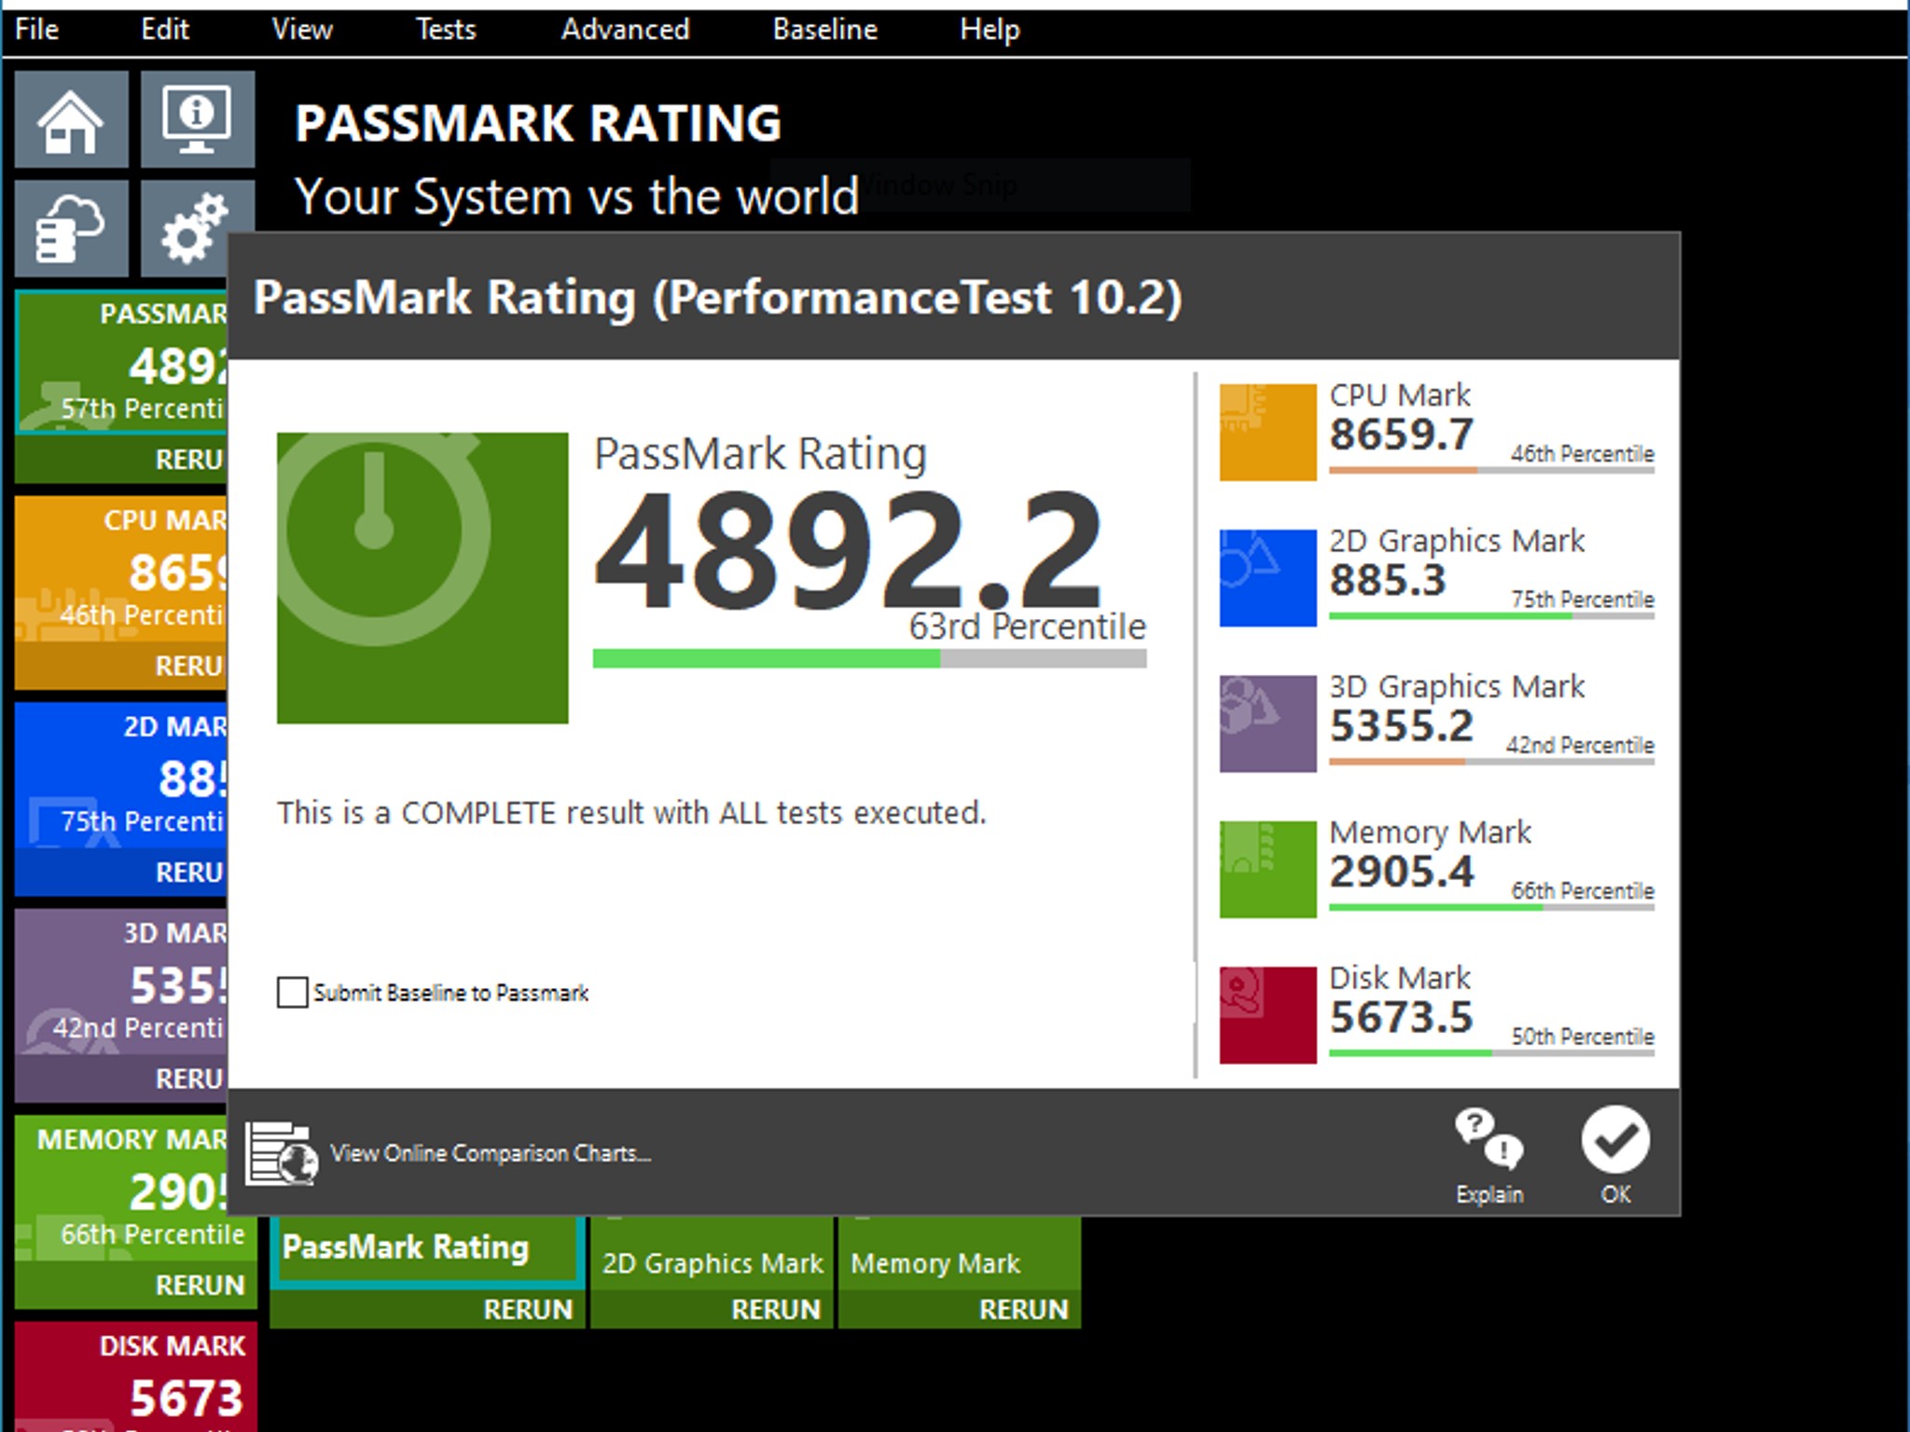
Task: Select the sidebar 2D MARK tile
Action: pyautogui.click(x=121, y=776)
